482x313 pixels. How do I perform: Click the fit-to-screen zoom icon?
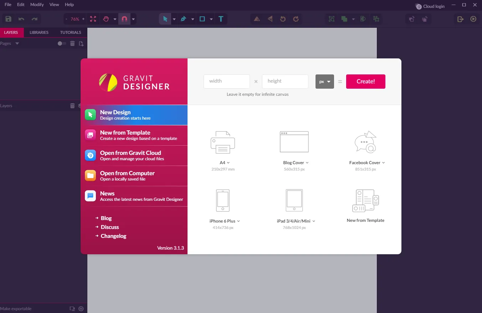pos(93,19)
